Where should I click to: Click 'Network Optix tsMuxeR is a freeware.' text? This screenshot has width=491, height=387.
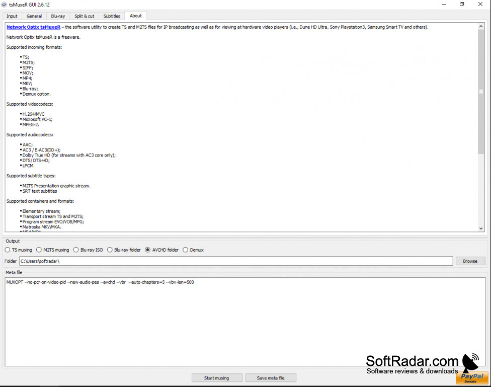[43, 37]
